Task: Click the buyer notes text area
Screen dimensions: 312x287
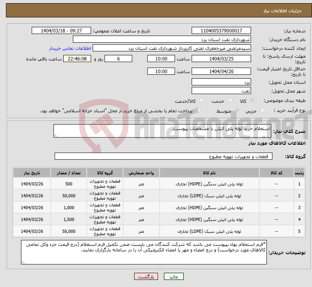Action: coord(144,252)
